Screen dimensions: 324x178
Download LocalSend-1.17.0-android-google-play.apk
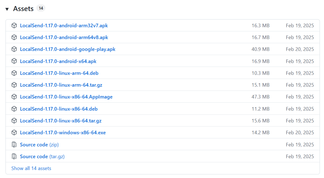[x=67, y=49]
